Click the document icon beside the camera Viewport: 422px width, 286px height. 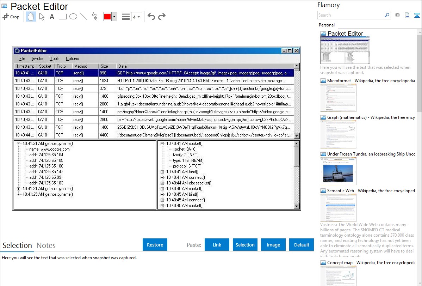[x=407, y=15]
